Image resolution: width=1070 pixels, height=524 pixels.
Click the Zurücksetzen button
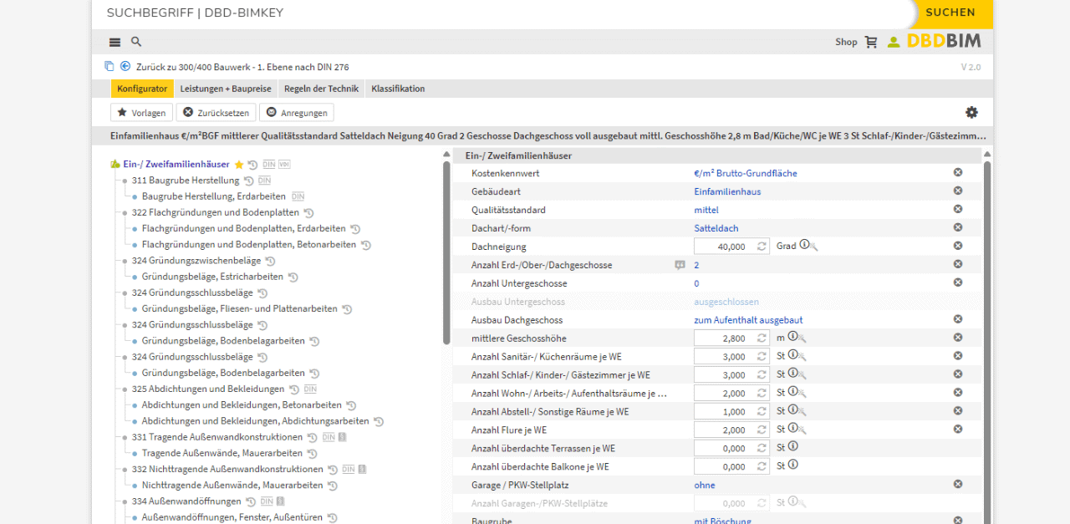click(x=216, y=112)
